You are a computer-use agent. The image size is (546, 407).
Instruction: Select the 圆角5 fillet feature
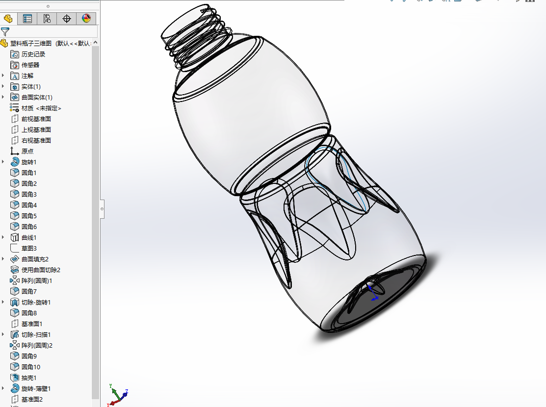(29, 216)
